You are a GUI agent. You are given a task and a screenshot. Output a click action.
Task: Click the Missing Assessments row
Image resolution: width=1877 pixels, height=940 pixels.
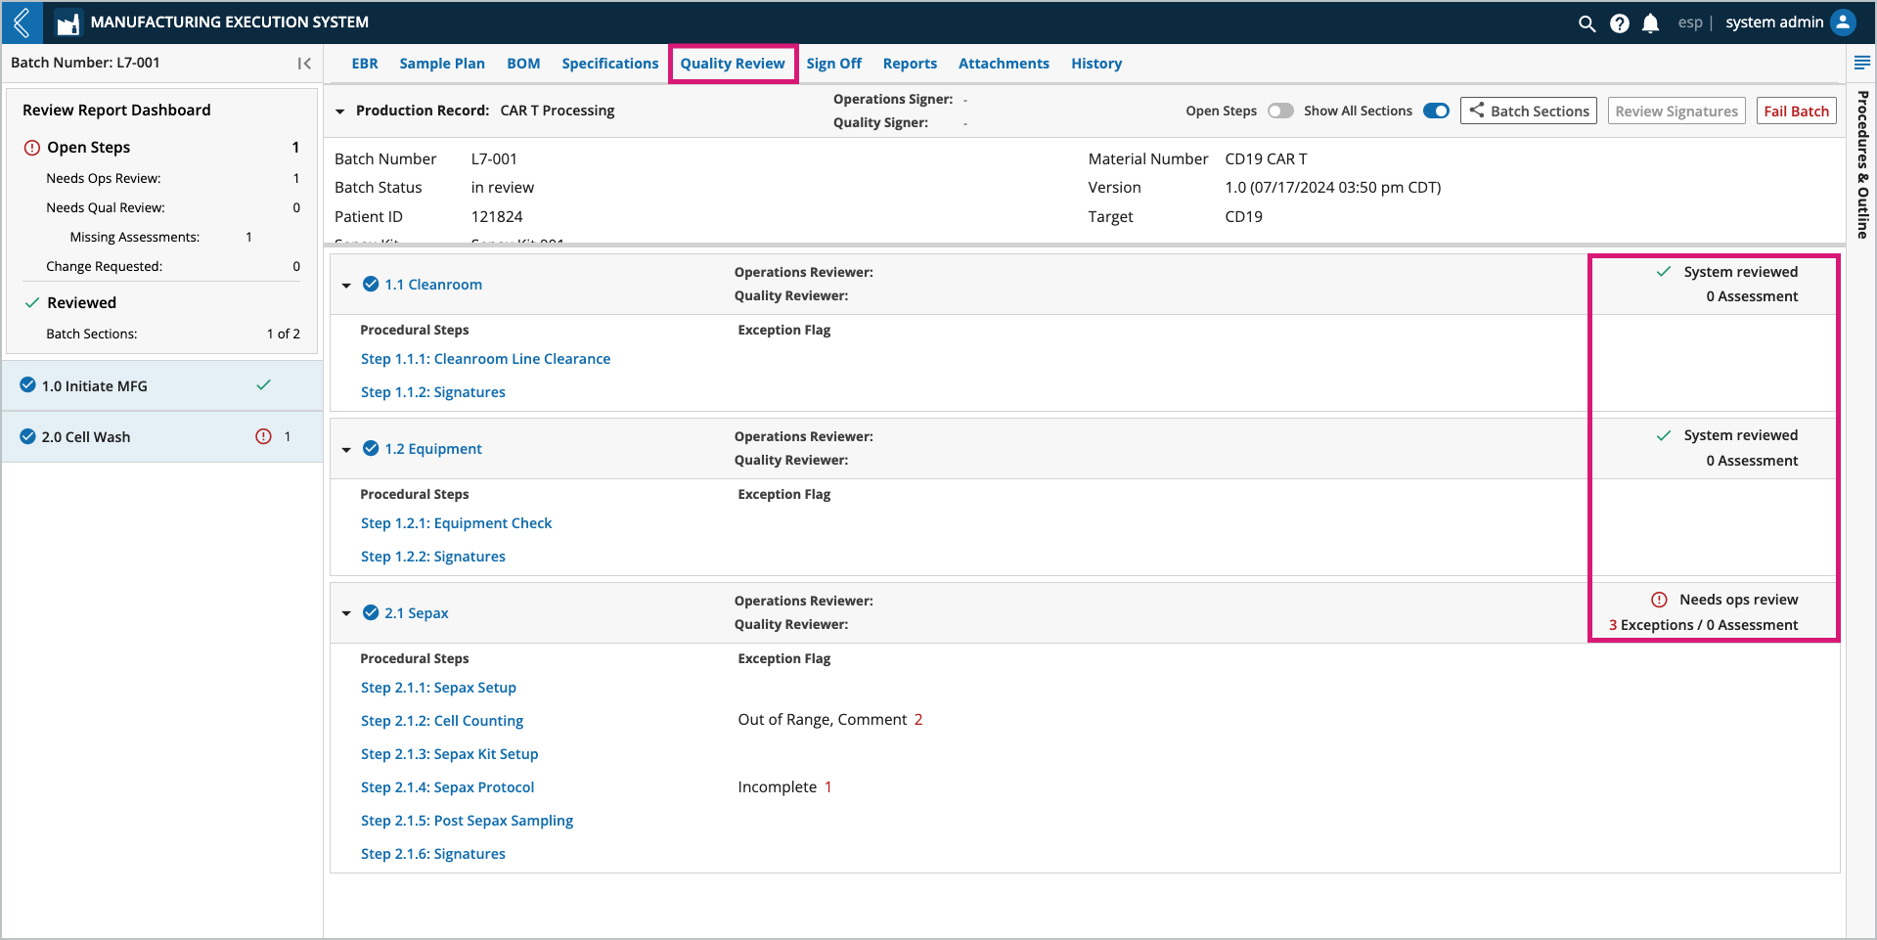161,237
